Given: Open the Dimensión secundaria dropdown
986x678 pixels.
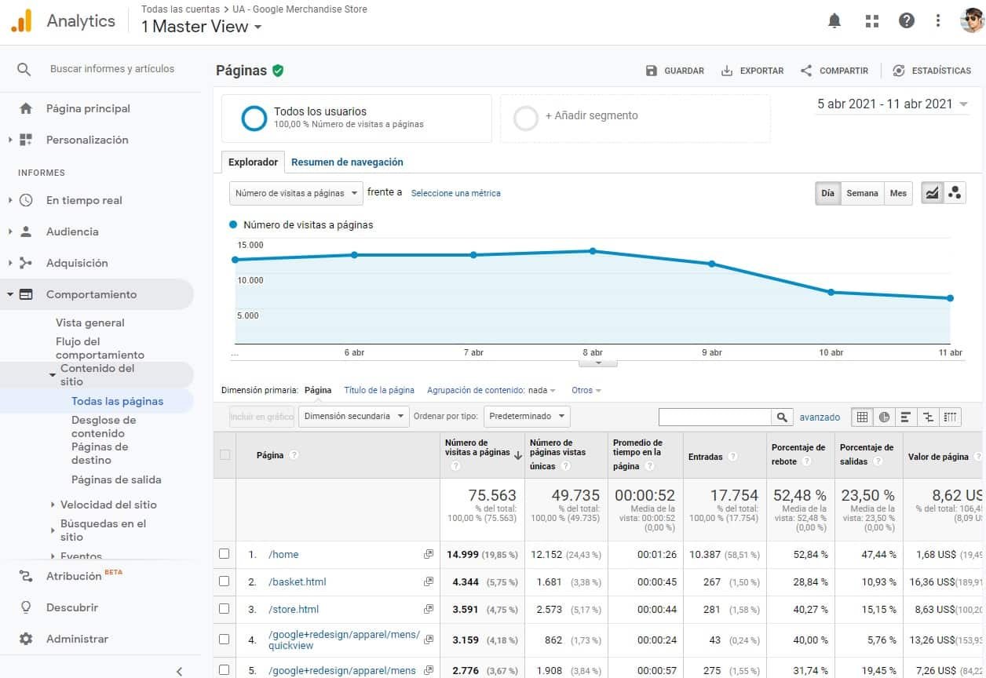Looking at the screenshot, I should (x=354, y=416).
